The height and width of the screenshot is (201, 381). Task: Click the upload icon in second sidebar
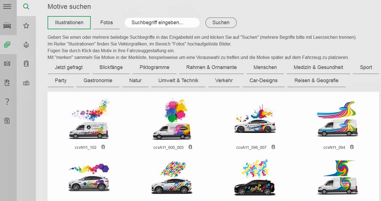(x=26, y=44)
